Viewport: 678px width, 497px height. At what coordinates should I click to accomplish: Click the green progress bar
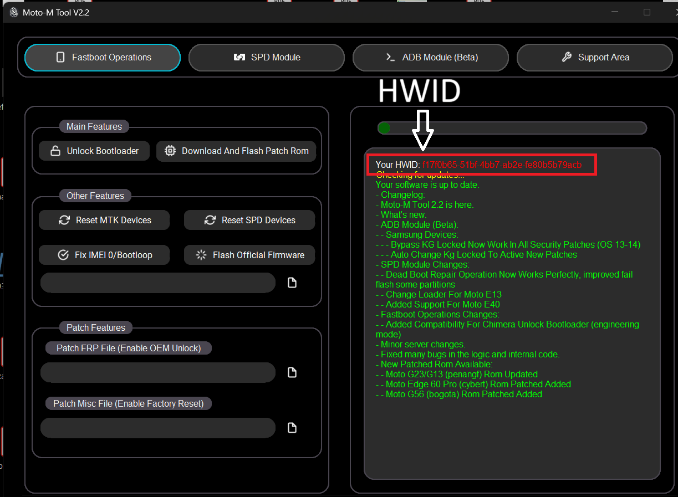512,128
